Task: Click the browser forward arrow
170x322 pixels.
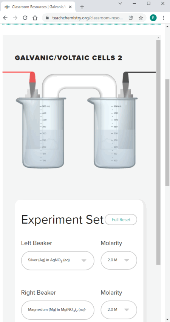Action: click(x=15, y=18)
